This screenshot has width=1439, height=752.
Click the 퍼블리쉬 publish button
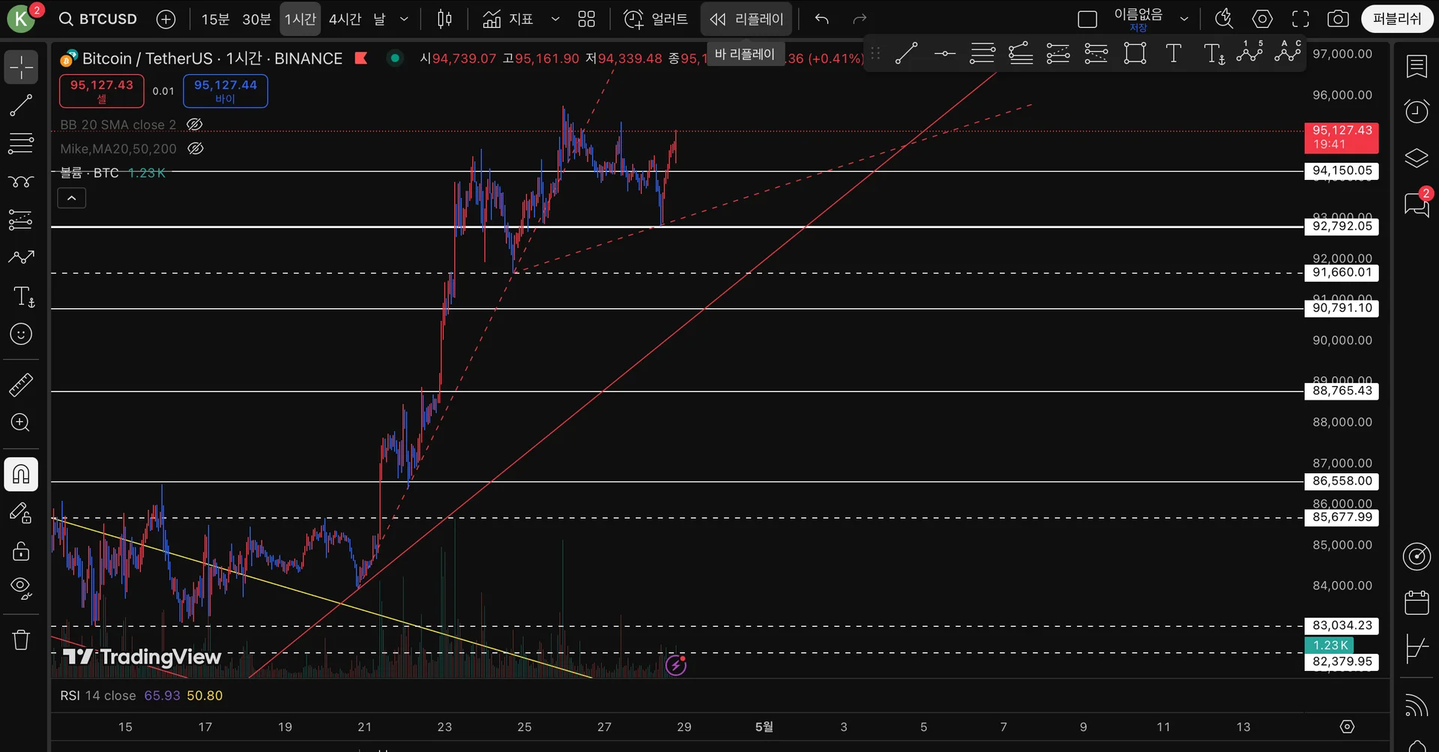point(1397,19)
